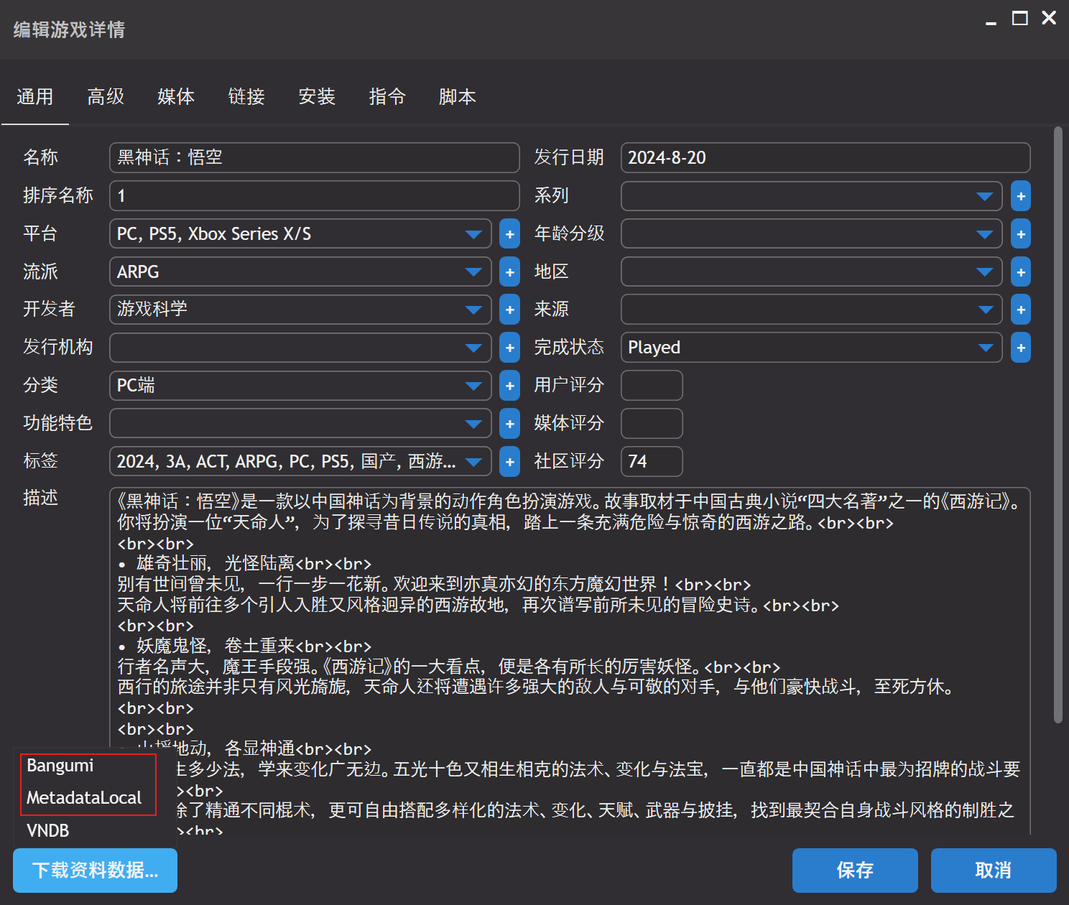The width and height of the screenshot is (1069, 905).
Task: Click inside the 描述 description text area
Action: (x=570, y=661)
